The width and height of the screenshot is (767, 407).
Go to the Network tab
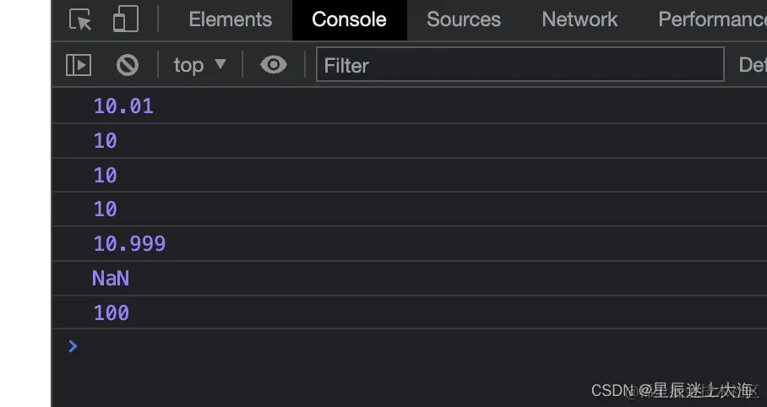pyautogui.click(x=579, y=19)
